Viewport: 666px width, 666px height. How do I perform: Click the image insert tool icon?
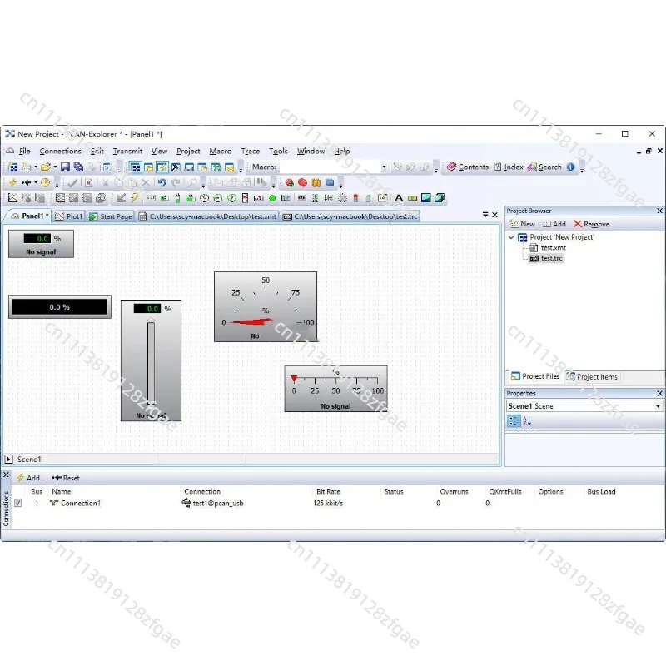[425, 198]
